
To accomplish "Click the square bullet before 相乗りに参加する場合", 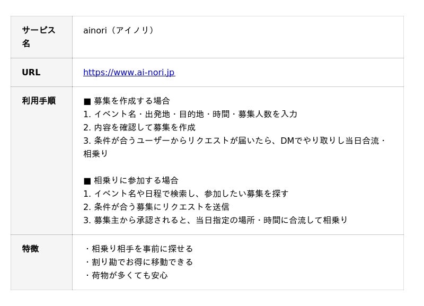I will point(87,181).
